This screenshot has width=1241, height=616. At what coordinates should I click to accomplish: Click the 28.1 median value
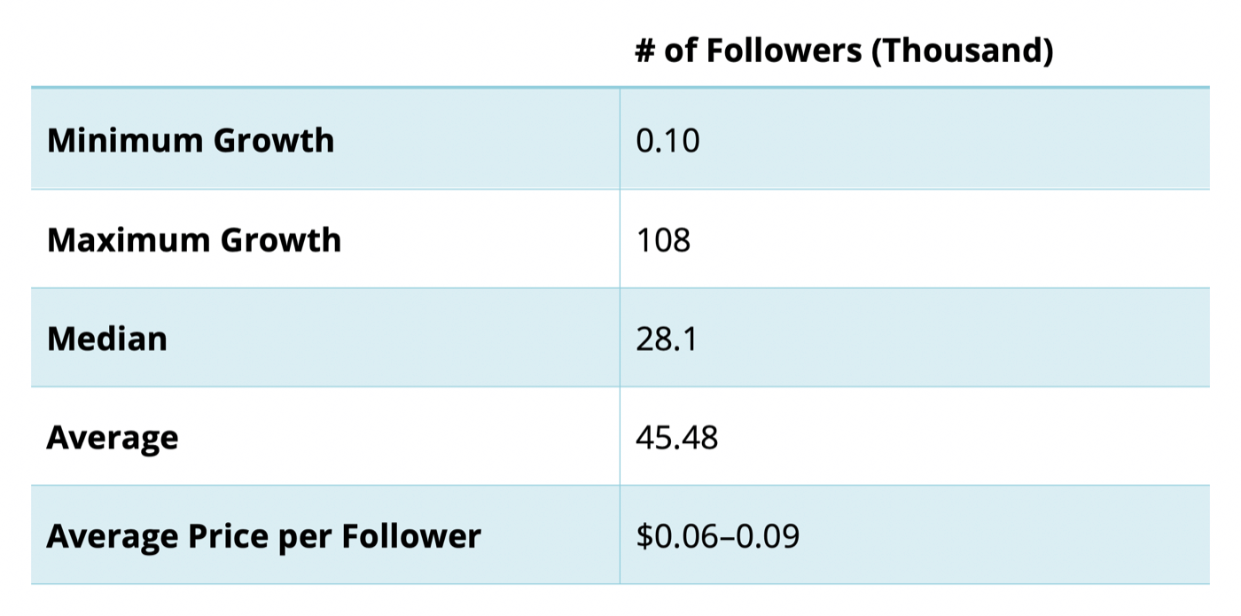(x=666, y=339)
